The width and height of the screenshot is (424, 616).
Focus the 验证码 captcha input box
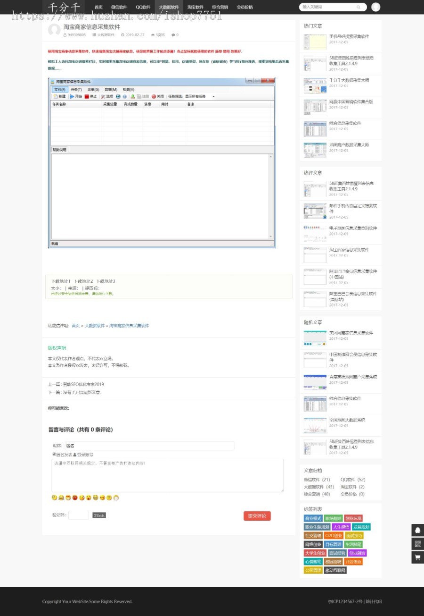(78, 515)
